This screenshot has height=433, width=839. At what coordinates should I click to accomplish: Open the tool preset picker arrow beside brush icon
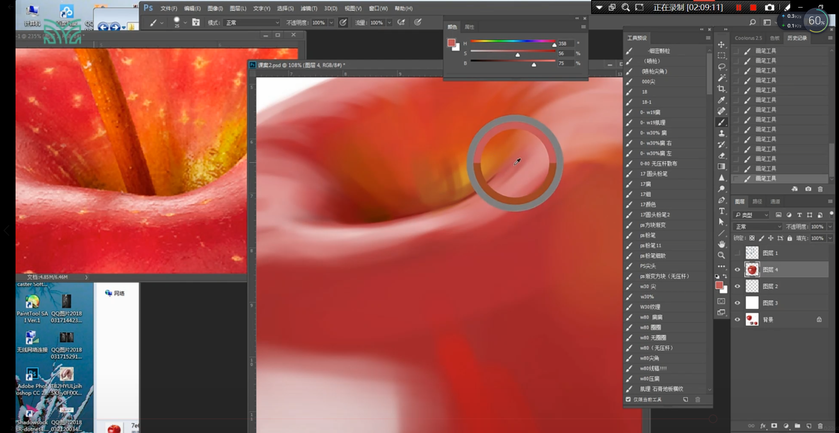click(x=162, y=23)
